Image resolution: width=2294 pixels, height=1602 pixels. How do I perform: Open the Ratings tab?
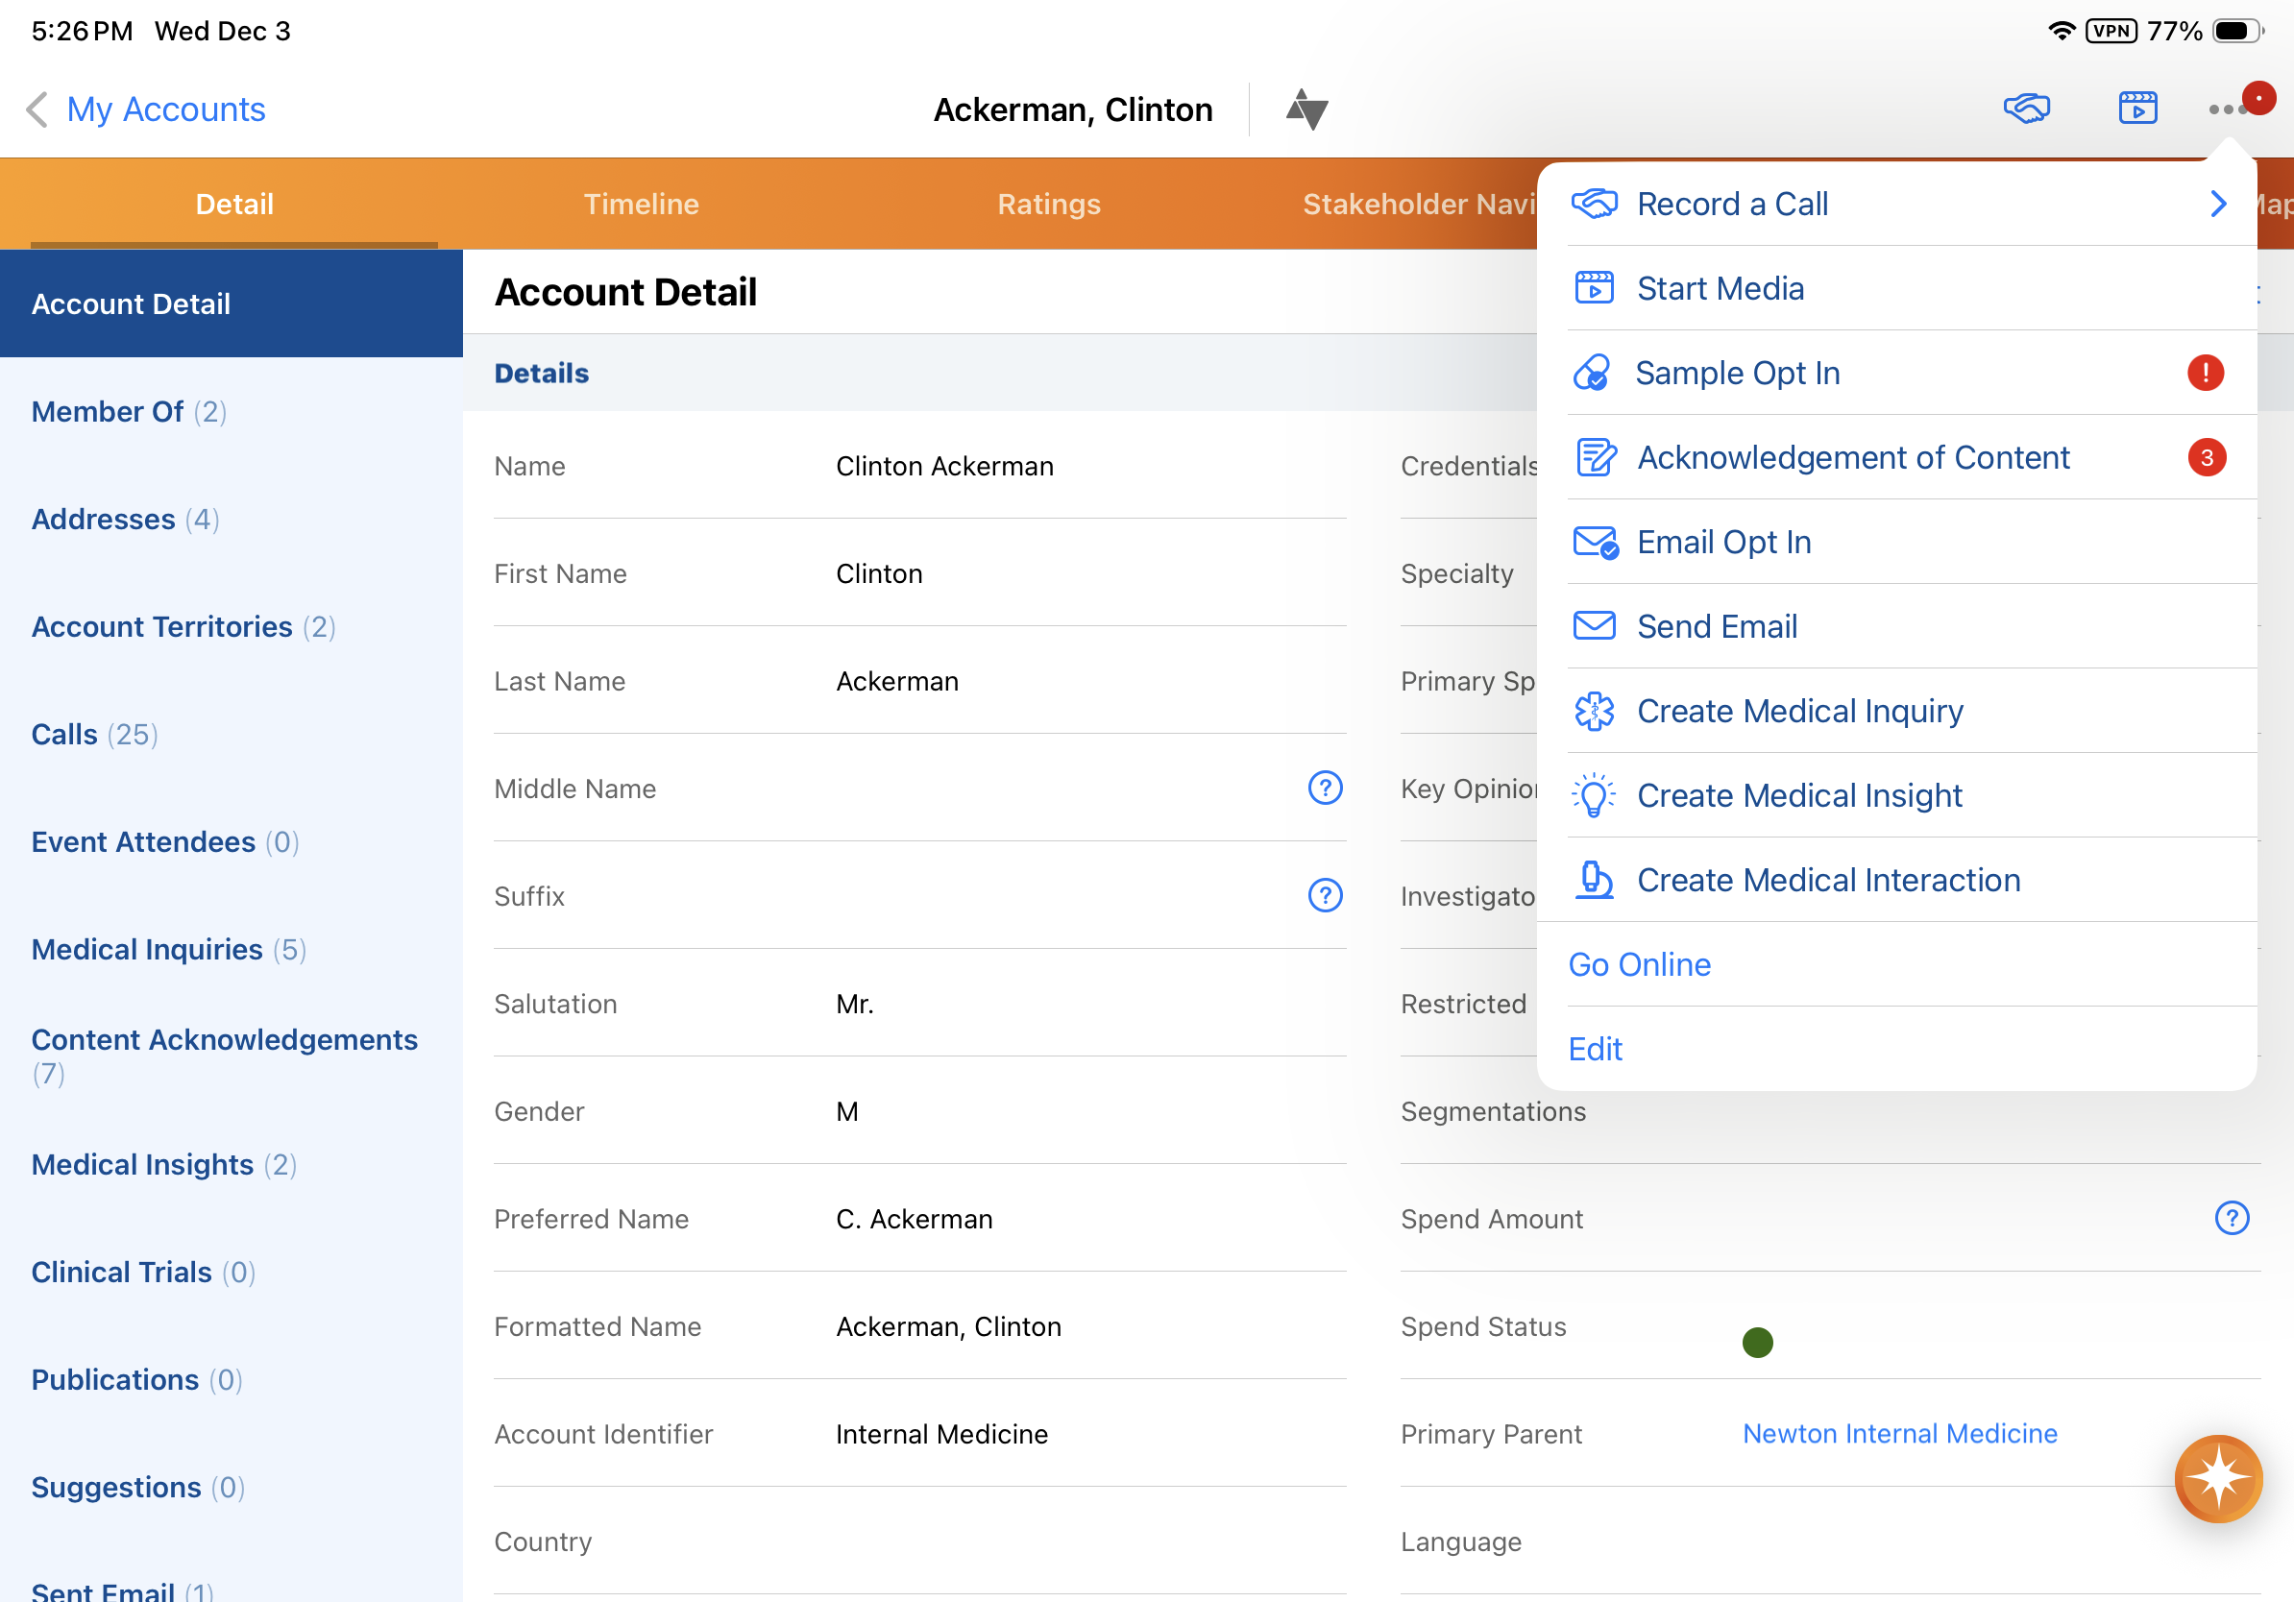click(1048, 204)
